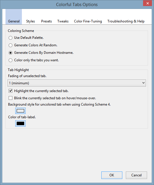Click the OK button
154x185 pixels.
112,175
